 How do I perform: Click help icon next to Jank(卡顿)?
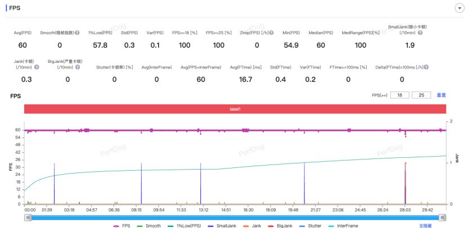pyautogui.click(x=37, y=67)
